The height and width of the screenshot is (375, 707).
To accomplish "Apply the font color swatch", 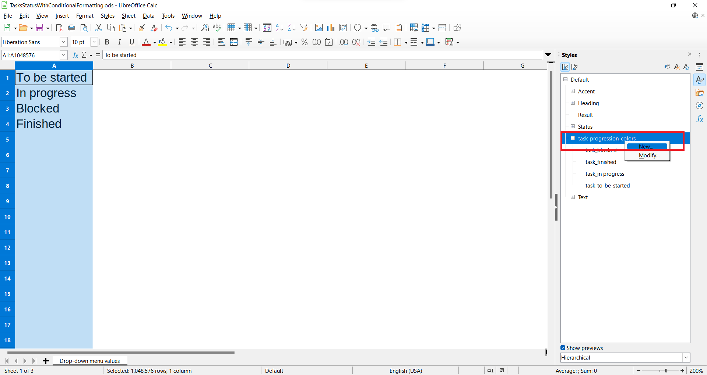I will click(x=146, y=42).
